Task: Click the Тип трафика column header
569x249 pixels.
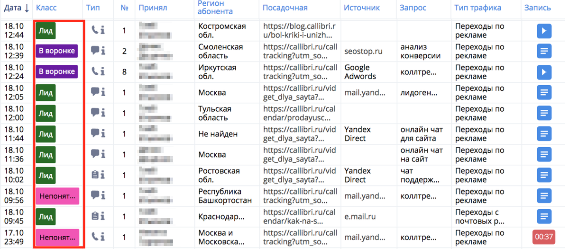Action: pyautogui.click(x=477, y=8)
